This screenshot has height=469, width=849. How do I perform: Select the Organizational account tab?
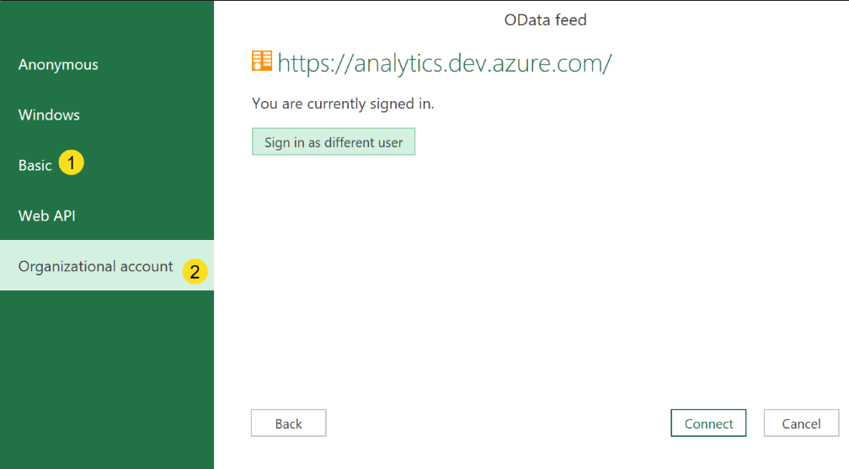107,265
